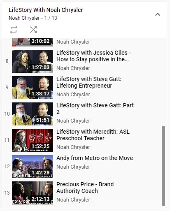
Task: Click the playlist vertical scrollbar thumb
Action: coord(163,166)
